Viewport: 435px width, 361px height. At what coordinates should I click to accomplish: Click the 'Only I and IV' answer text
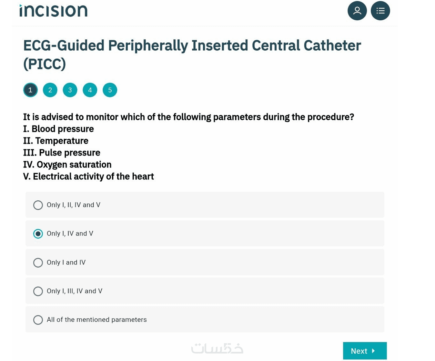(x=66, y=262)
